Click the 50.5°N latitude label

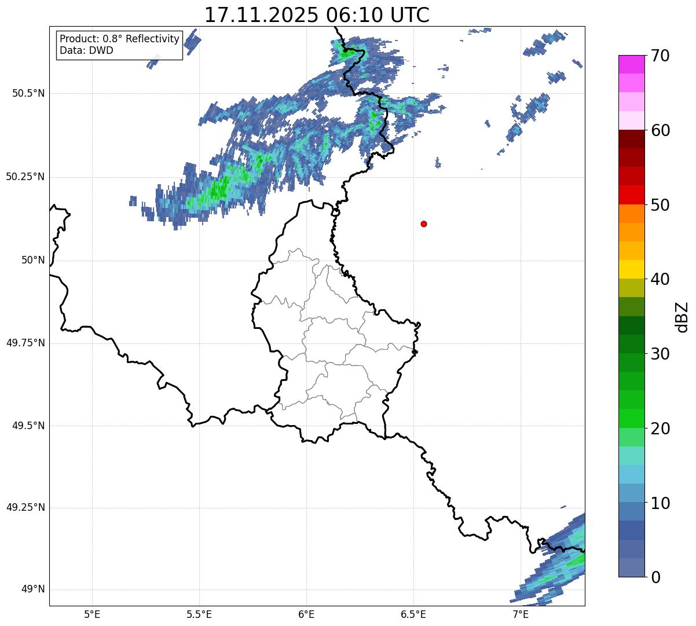[28, 93]
